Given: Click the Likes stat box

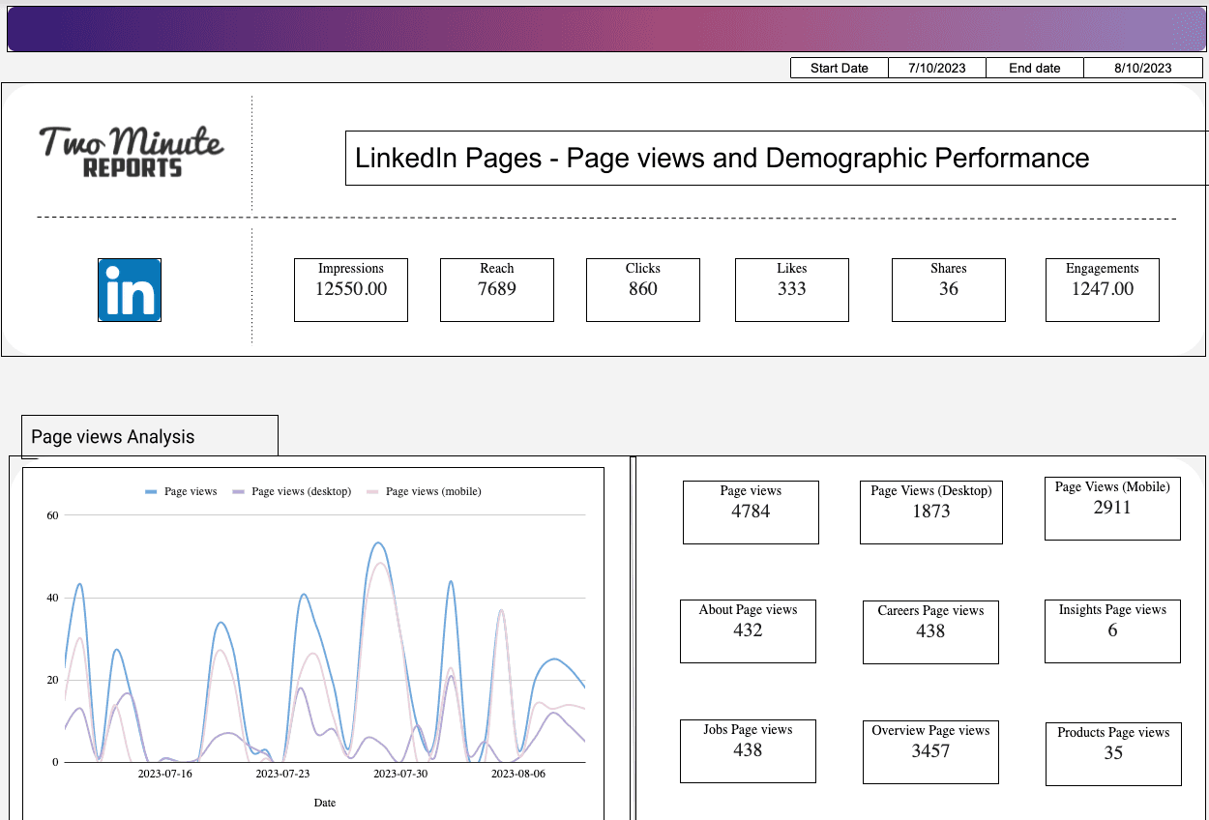Looking at the screenshot, I should [791, 289].
